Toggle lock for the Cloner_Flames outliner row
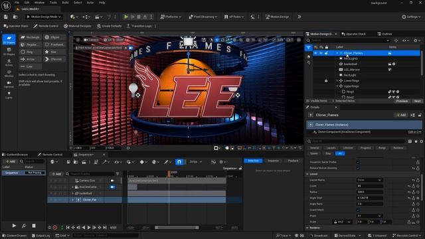This screenshot has width=425, height=239. coord(326,53)
